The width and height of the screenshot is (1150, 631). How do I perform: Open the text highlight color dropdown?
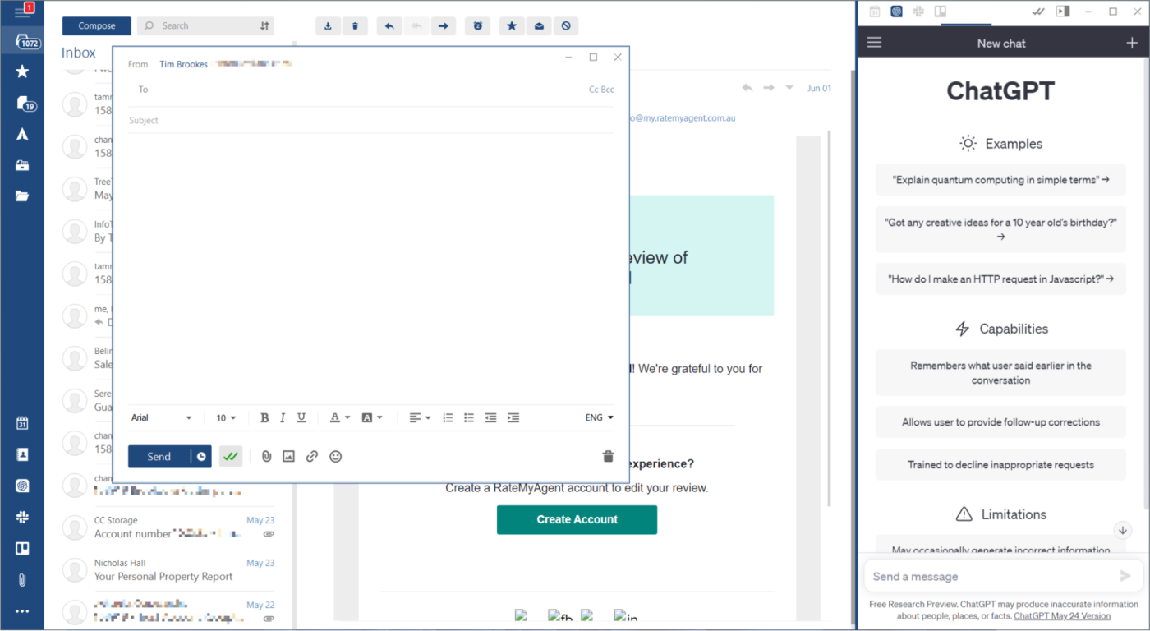[x=372, y=418]
